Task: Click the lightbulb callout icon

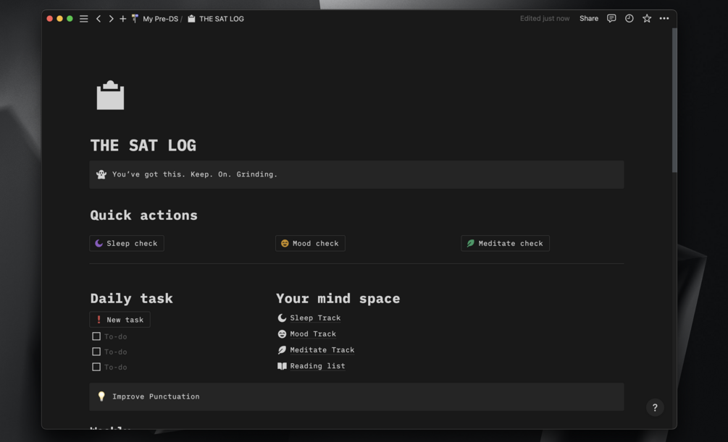Action: (101, 396)
